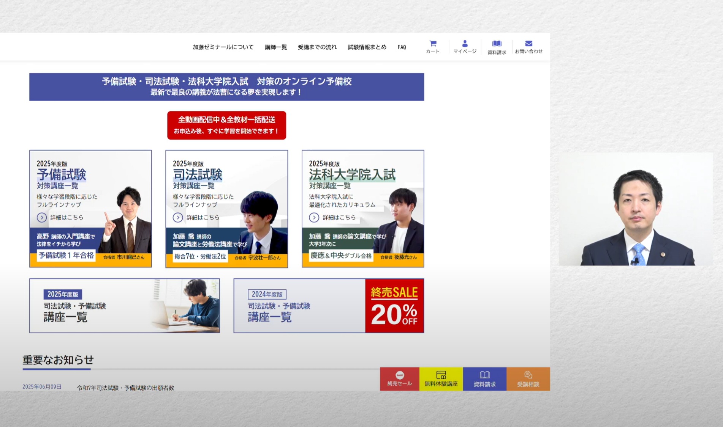Viewport: 723px width, 427px height.
Task: Click the お問い合わせ envelope icon
Action: pos(528,47)
